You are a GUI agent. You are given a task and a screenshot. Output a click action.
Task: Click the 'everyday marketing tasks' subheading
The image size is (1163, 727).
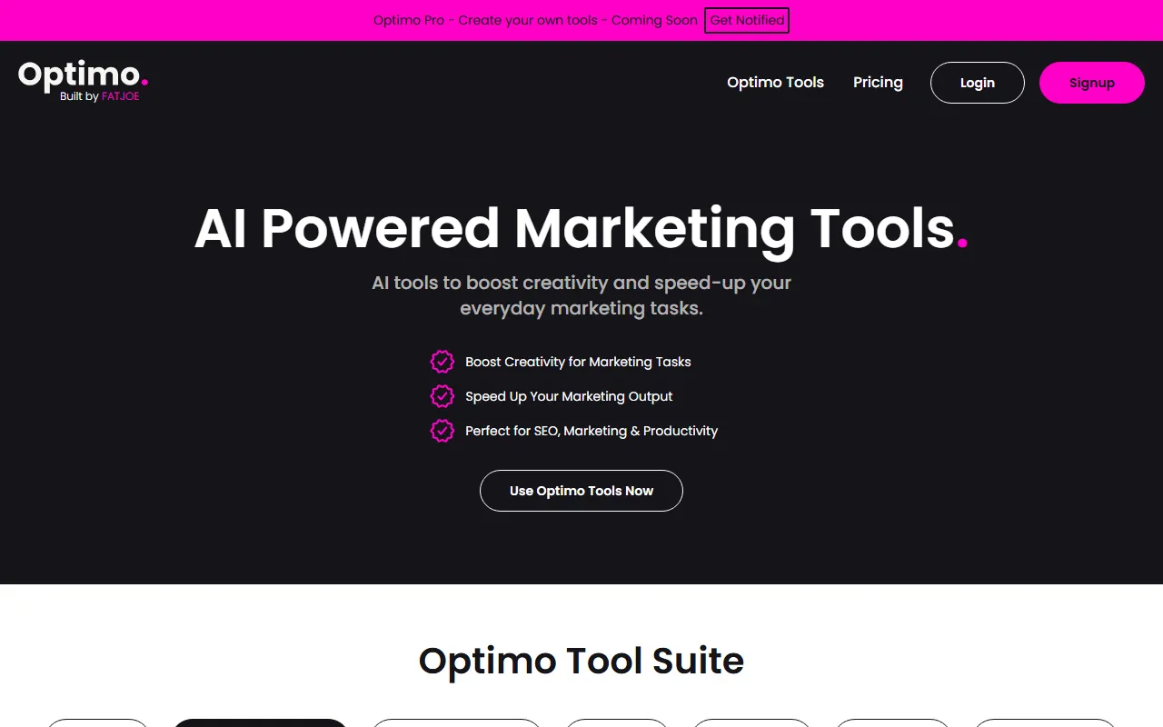(x=581, y=308)
